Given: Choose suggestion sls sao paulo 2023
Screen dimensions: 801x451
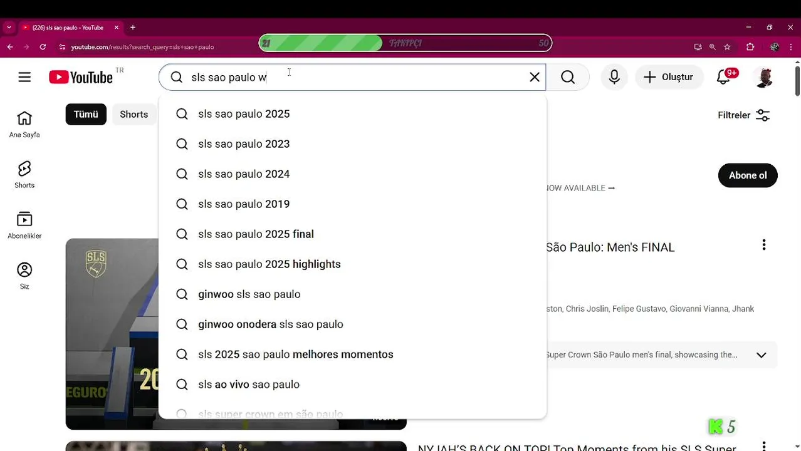Looking at the screenshot, I should pyautogui.click(x=352, y=144).
